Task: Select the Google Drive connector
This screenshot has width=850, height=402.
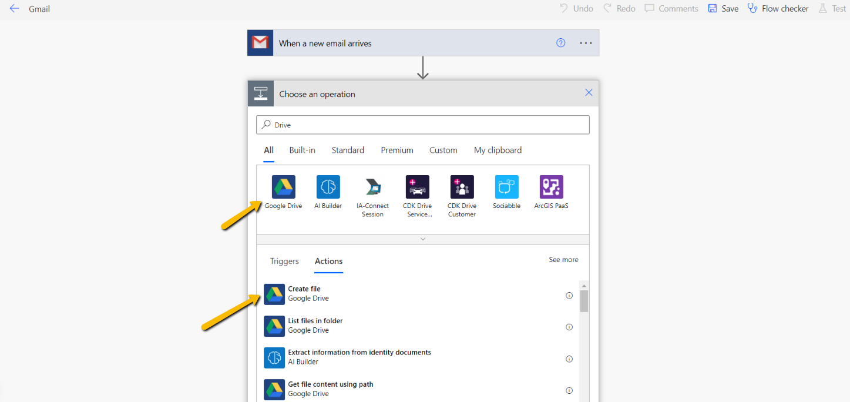Action: [284, 193]
